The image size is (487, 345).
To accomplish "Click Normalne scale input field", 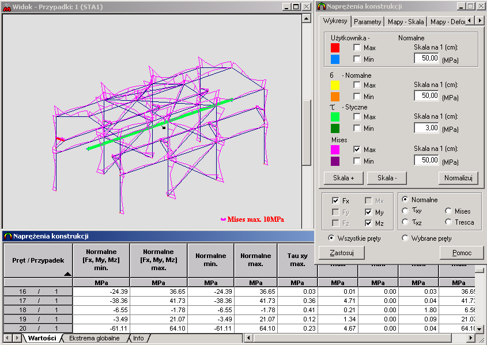I will click(x=426, y=96).
